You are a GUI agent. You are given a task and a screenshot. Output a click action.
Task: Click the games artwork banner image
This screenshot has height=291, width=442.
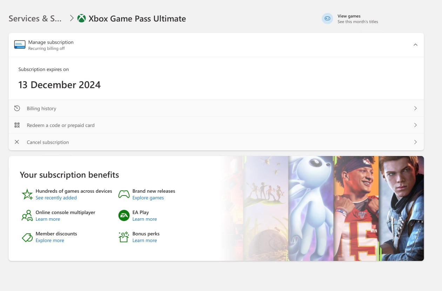click(x=333, y=208)
